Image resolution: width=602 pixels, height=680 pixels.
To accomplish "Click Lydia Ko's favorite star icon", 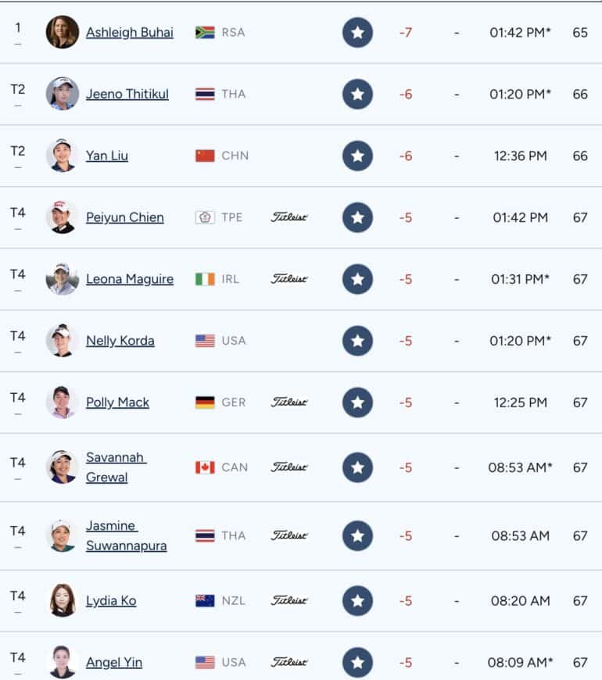I will [x=357, y=601].
